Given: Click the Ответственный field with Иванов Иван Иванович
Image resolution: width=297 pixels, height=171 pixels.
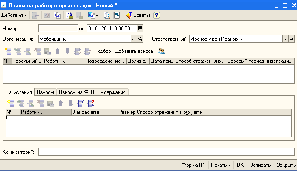Looking at the screenshot, I should point(236,39).
